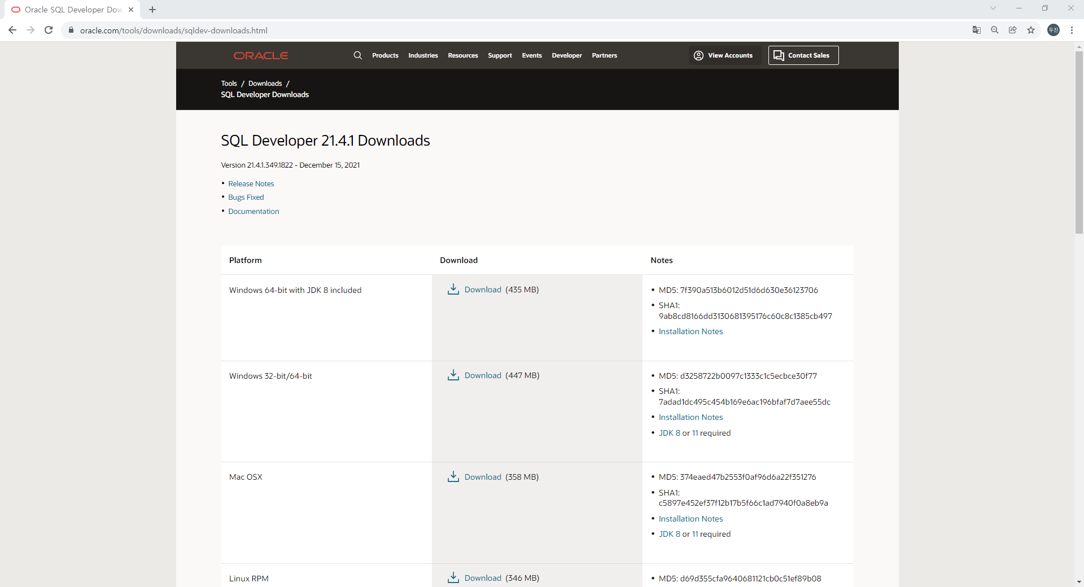Open the Events menu
1084x587 pixels.
[x=532, y=55]
